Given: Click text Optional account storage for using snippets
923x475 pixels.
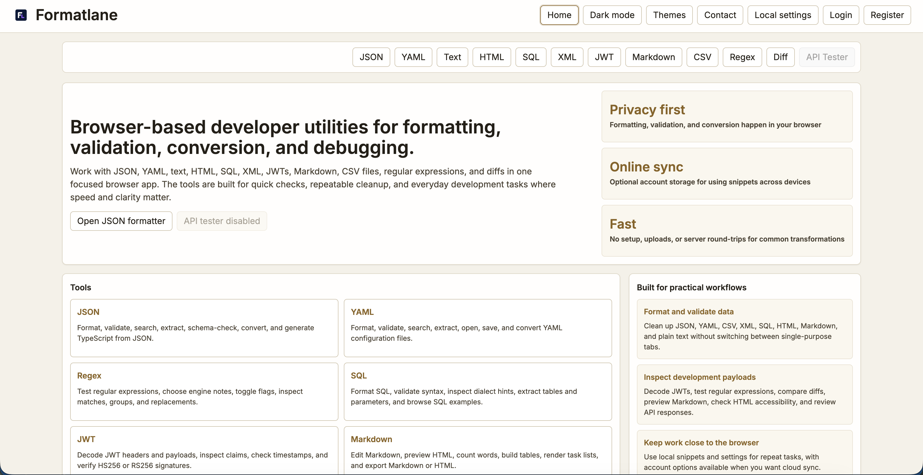Looking at the screenshot, I should pyautogui.click(x=710, y=182).
